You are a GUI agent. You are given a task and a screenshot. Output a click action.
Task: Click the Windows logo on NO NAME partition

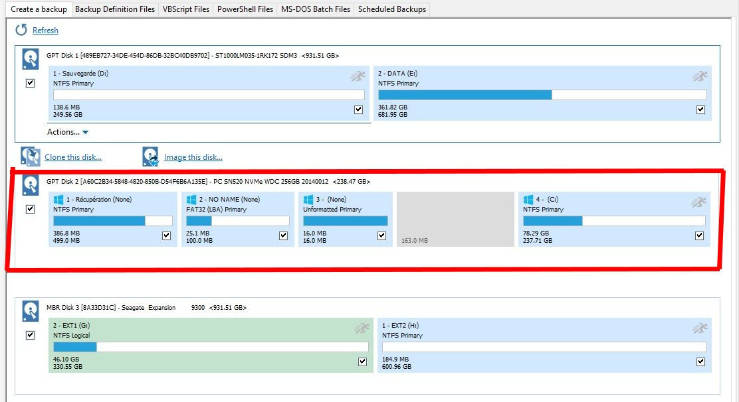[191, 200]
